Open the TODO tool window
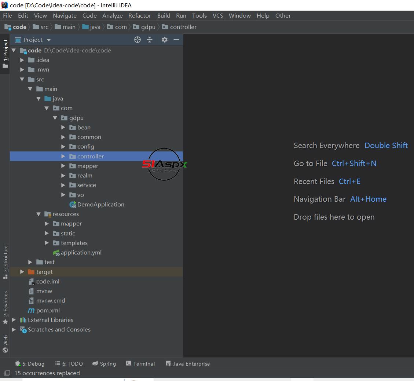Image resolution: width=414 pixels, height=381 pixels. tap(69, 364)
